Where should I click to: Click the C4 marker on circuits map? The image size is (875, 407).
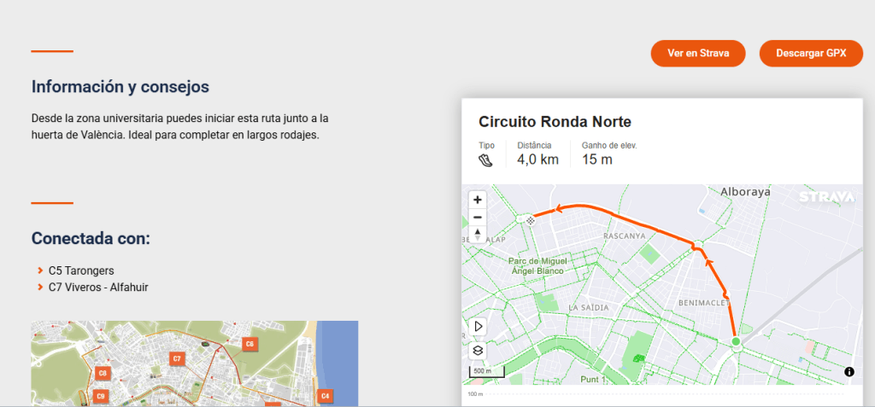(x=326, y=397)
